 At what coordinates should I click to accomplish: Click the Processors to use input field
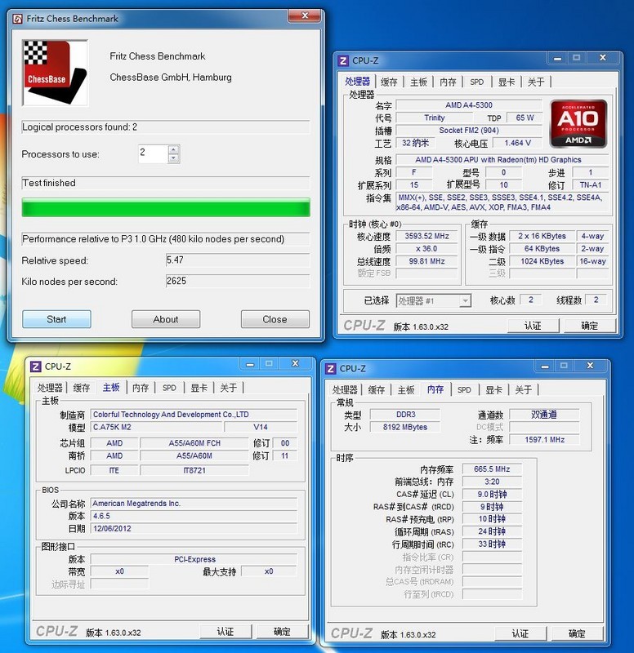click(x=153, y=153)
